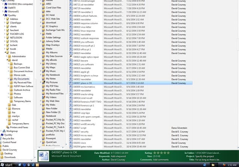Image resolution: width=239 pixels, height=167 pixels.
Task: Click the In Folder path link
Action: click(208, 153)
